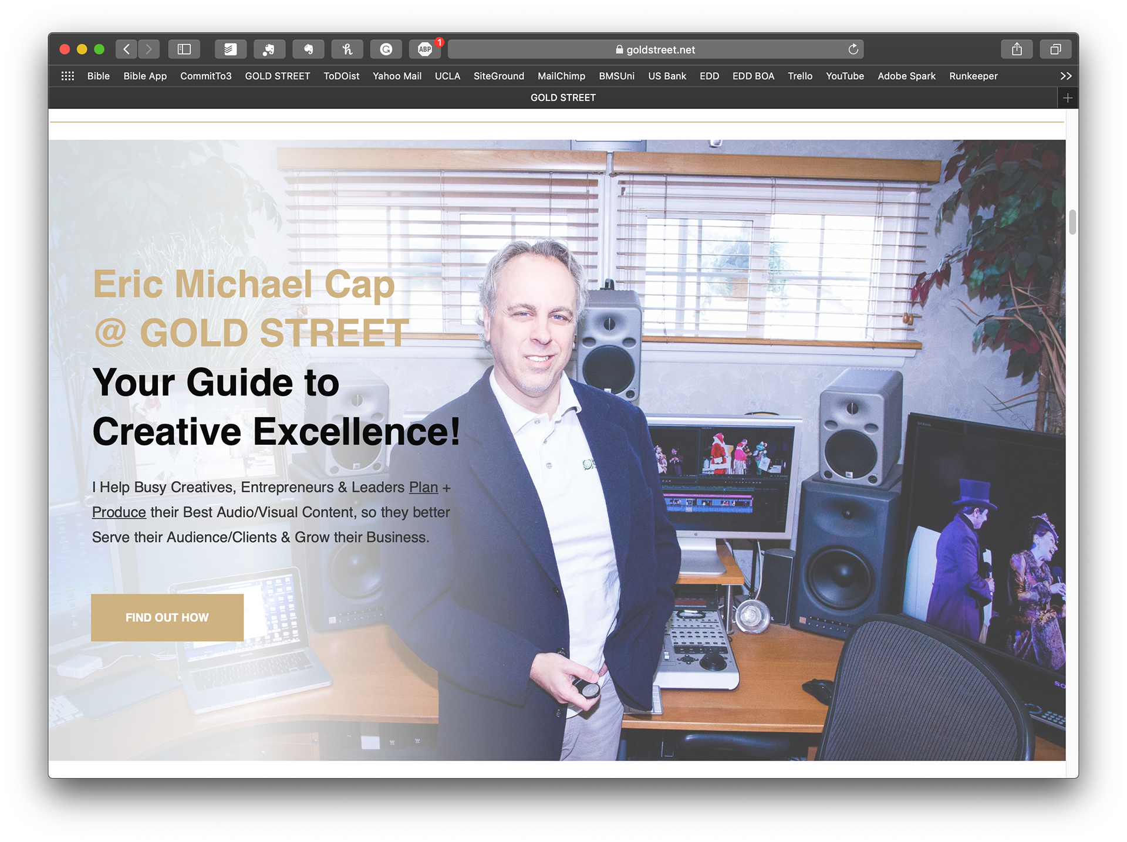Image resolution: width=1127 pixels, height=842 pixels.
Task: Open the Todoist extension
Action: [230, 49]
